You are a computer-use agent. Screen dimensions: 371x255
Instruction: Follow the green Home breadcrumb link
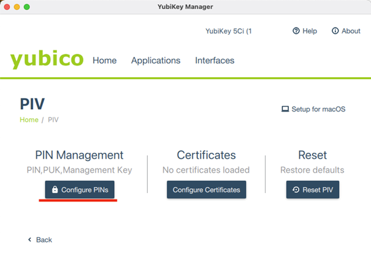(x=29, y=120)
